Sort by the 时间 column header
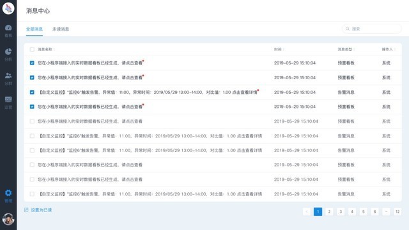The height and width of the screenshot is (230, 409). 279,49
